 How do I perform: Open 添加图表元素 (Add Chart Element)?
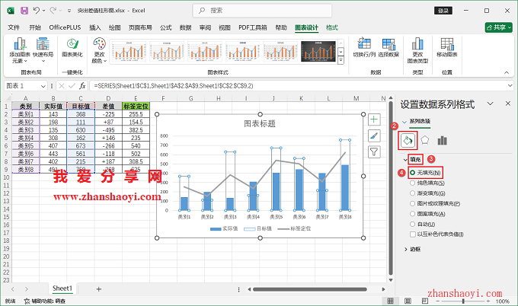20,50
